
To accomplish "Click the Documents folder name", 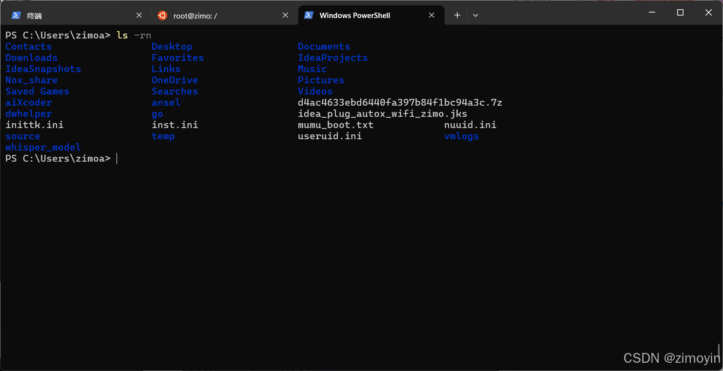I will pyautogui.click(x=324, y=47).
